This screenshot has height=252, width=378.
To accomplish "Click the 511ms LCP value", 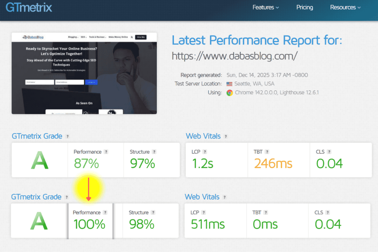I will 208,224.
